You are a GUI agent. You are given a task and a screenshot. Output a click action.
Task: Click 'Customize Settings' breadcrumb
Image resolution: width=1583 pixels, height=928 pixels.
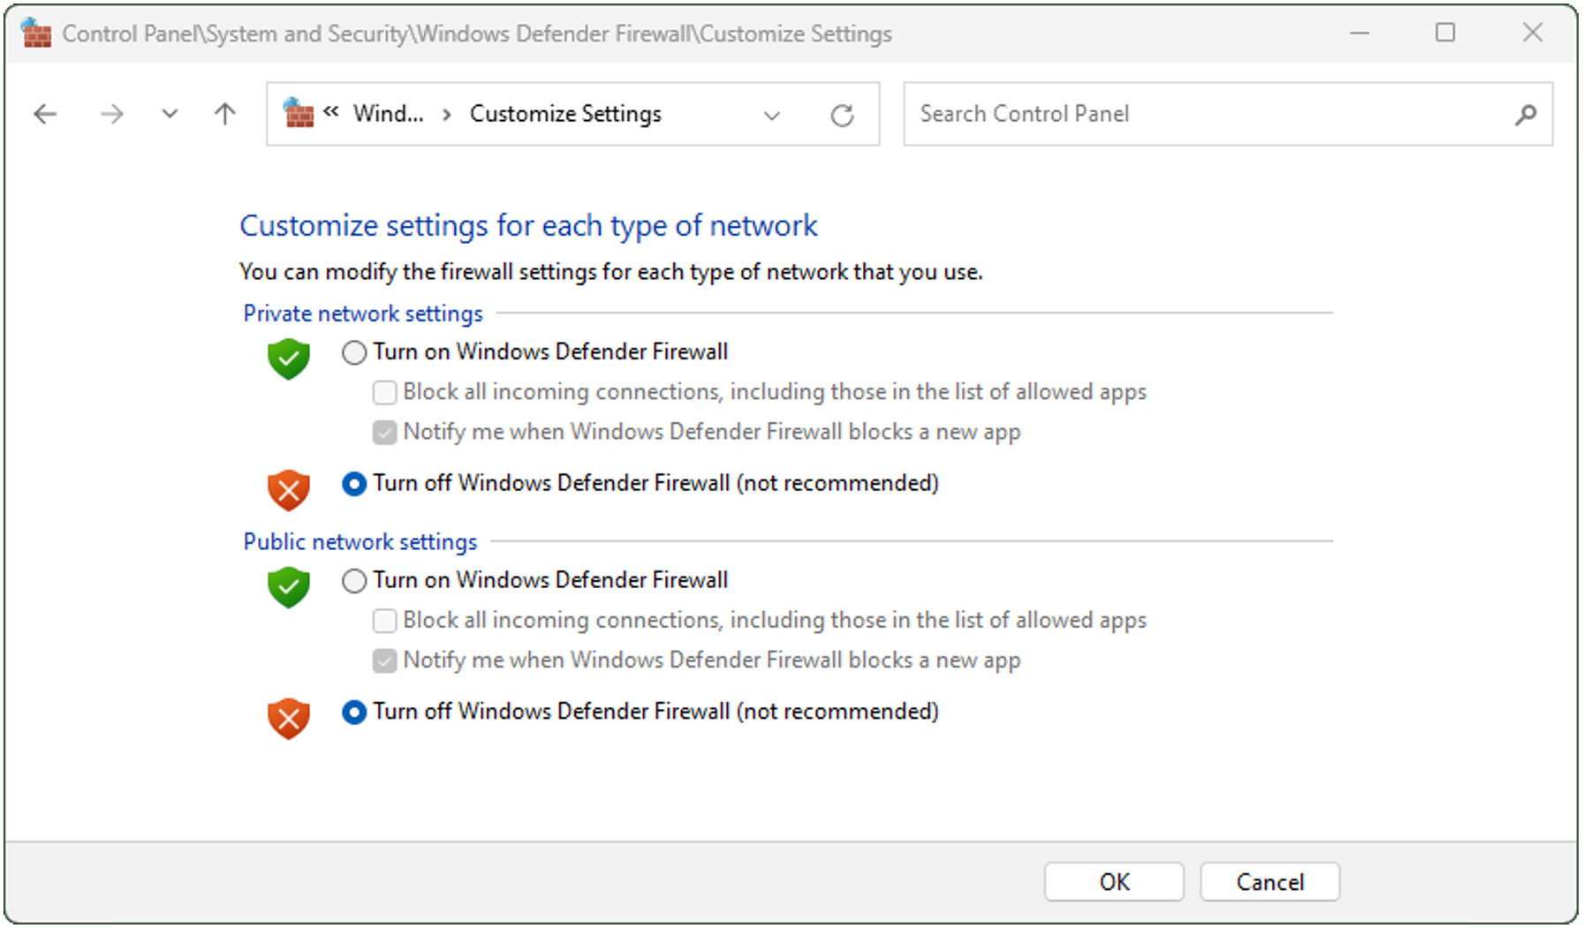coord(565,114)
